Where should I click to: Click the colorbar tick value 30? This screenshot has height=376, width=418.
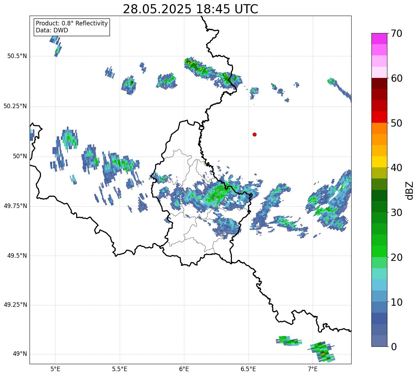pos(396,213)
